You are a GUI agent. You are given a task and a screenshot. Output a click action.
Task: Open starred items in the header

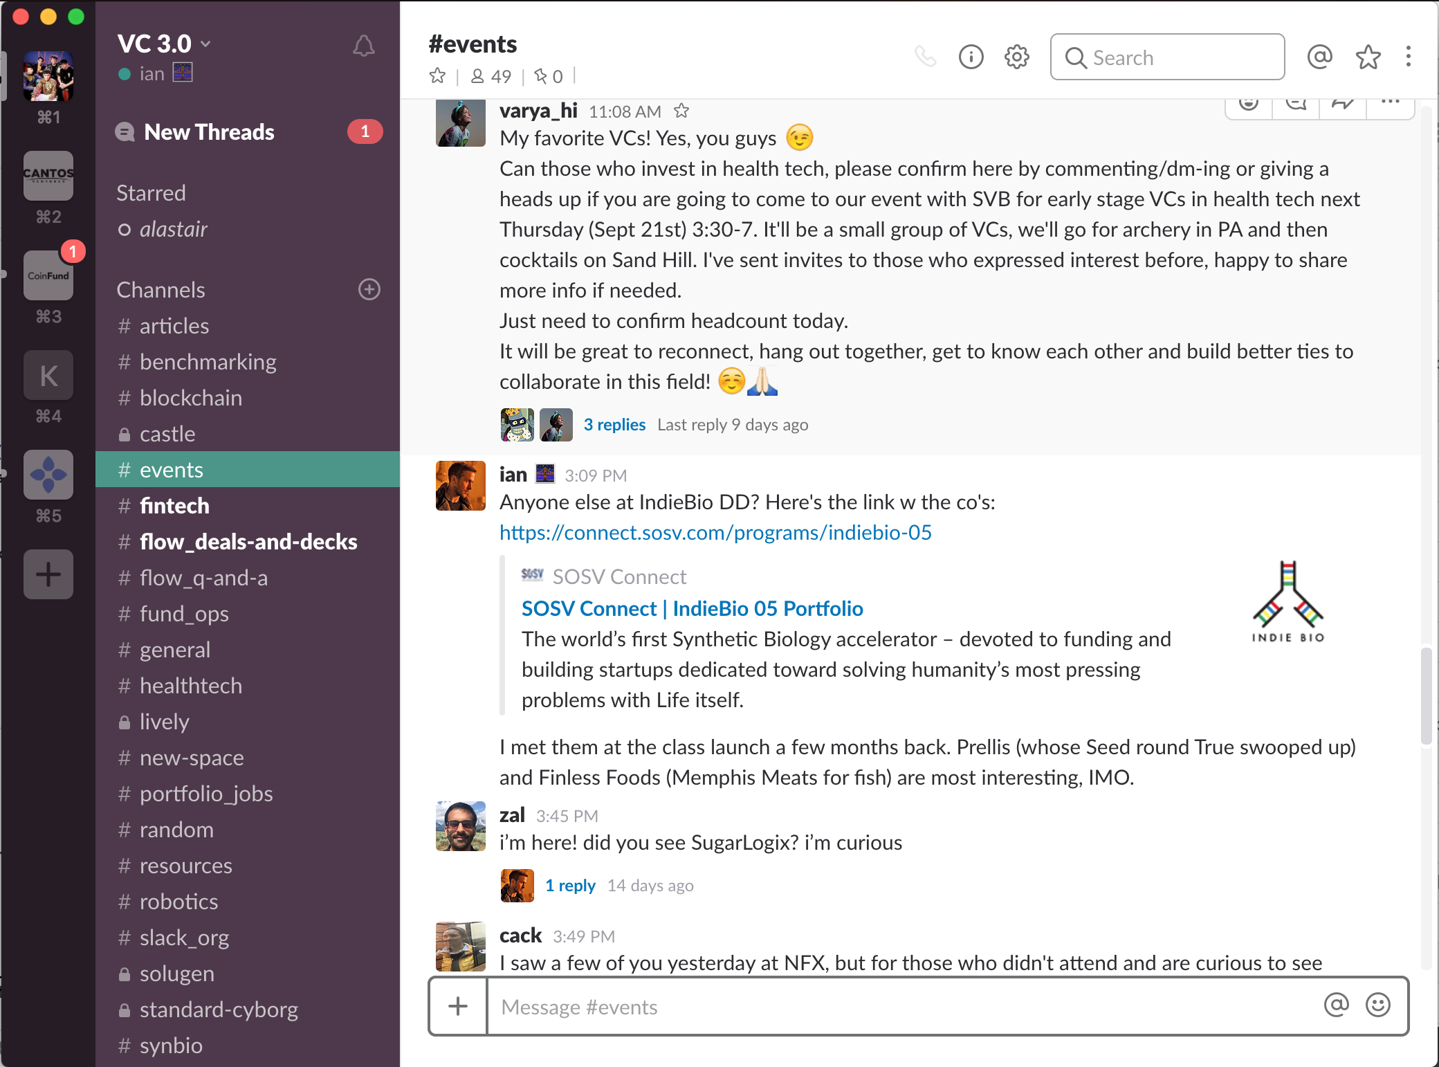(1368, 57)
